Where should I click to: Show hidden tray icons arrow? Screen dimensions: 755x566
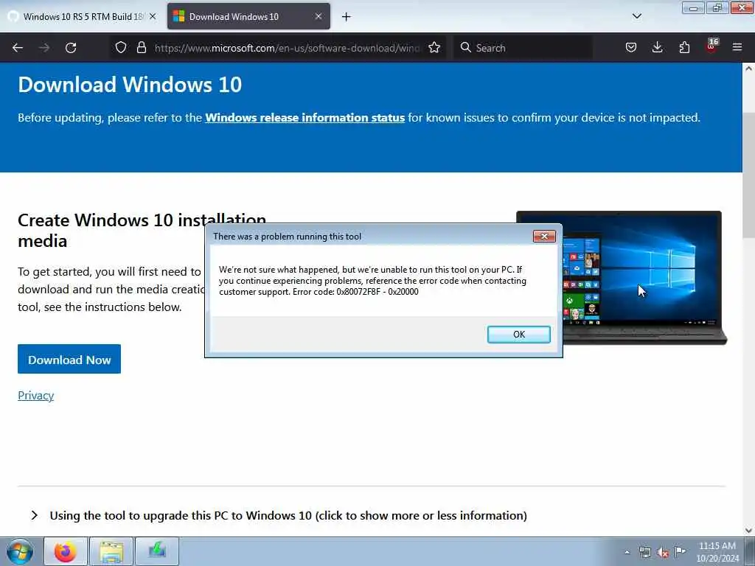click(x=627, y=552)
